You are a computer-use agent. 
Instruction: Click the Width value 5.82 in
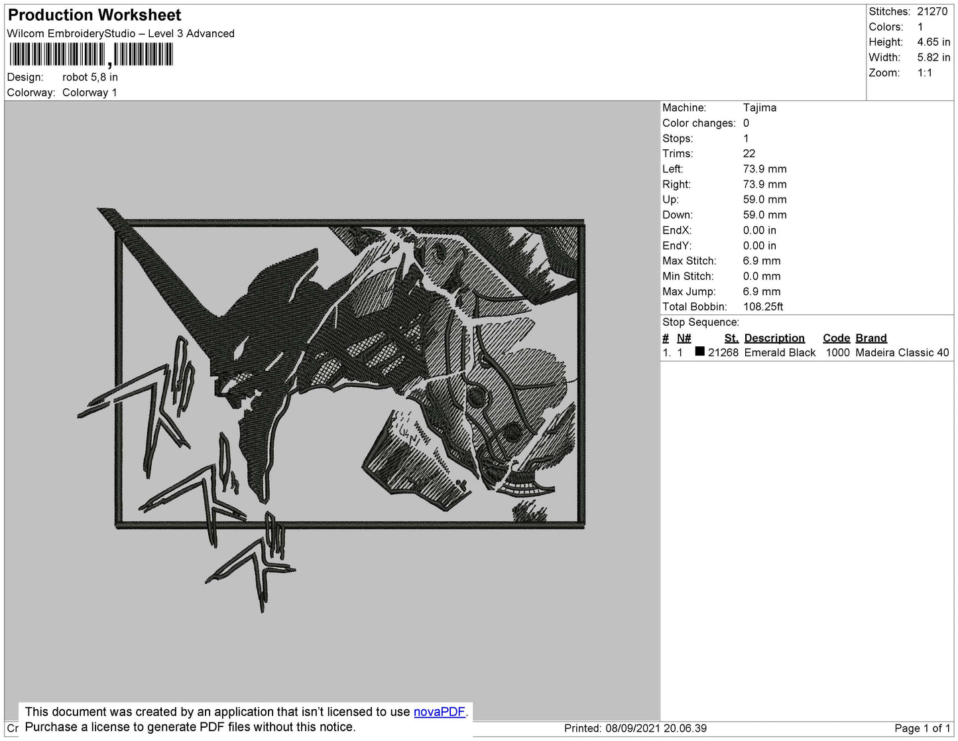tap(933, 57)
